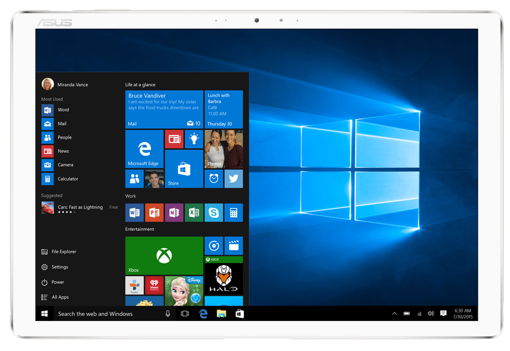Open the contact photo tile beside People tile
The width and height of the screenshot is (510, 351).
(x=154, y=179)
